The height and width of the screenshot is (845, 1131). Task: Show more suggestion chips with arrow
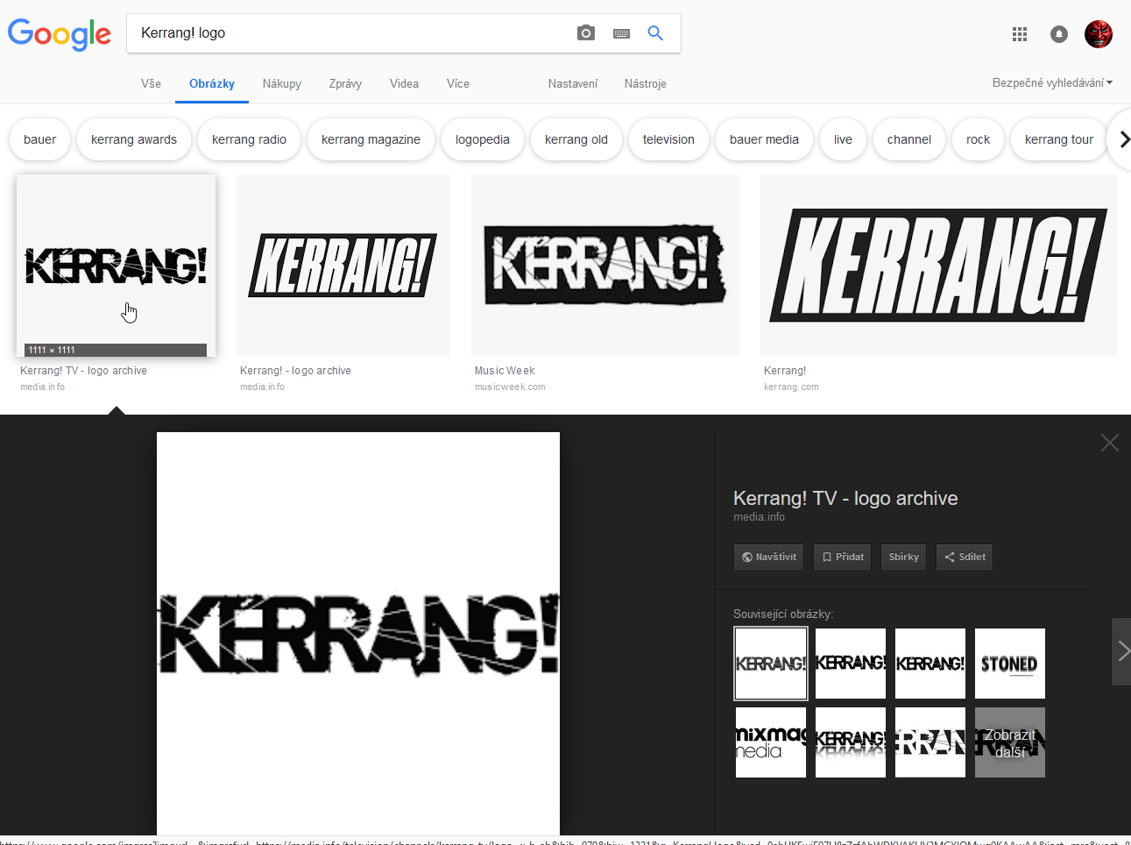tap(1122, 139)
